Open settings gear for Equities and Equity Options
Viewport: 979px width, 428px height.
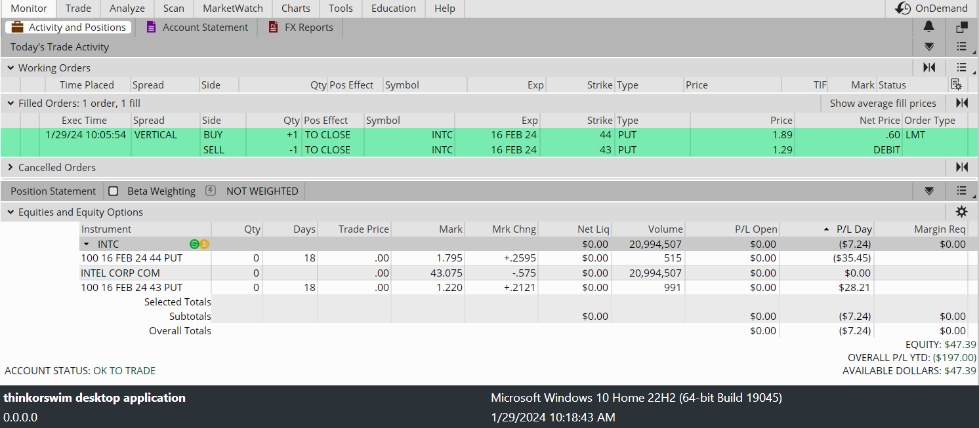click(x=961, y=212)
